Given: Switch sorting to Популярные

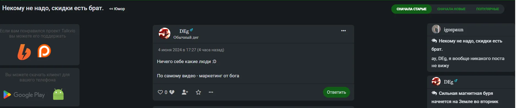Looking at the screenshot, I should [x=487, y=9].
